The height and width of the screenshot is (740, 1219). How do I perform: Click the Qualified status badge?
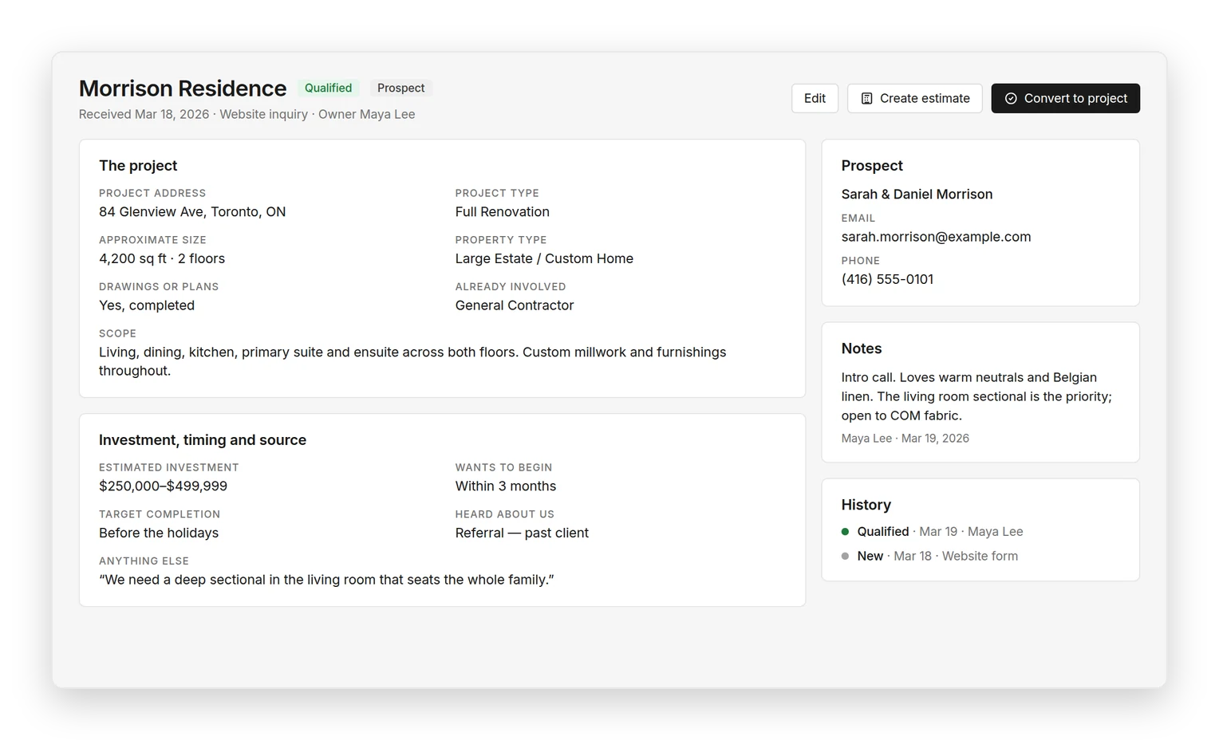[328, 88]
